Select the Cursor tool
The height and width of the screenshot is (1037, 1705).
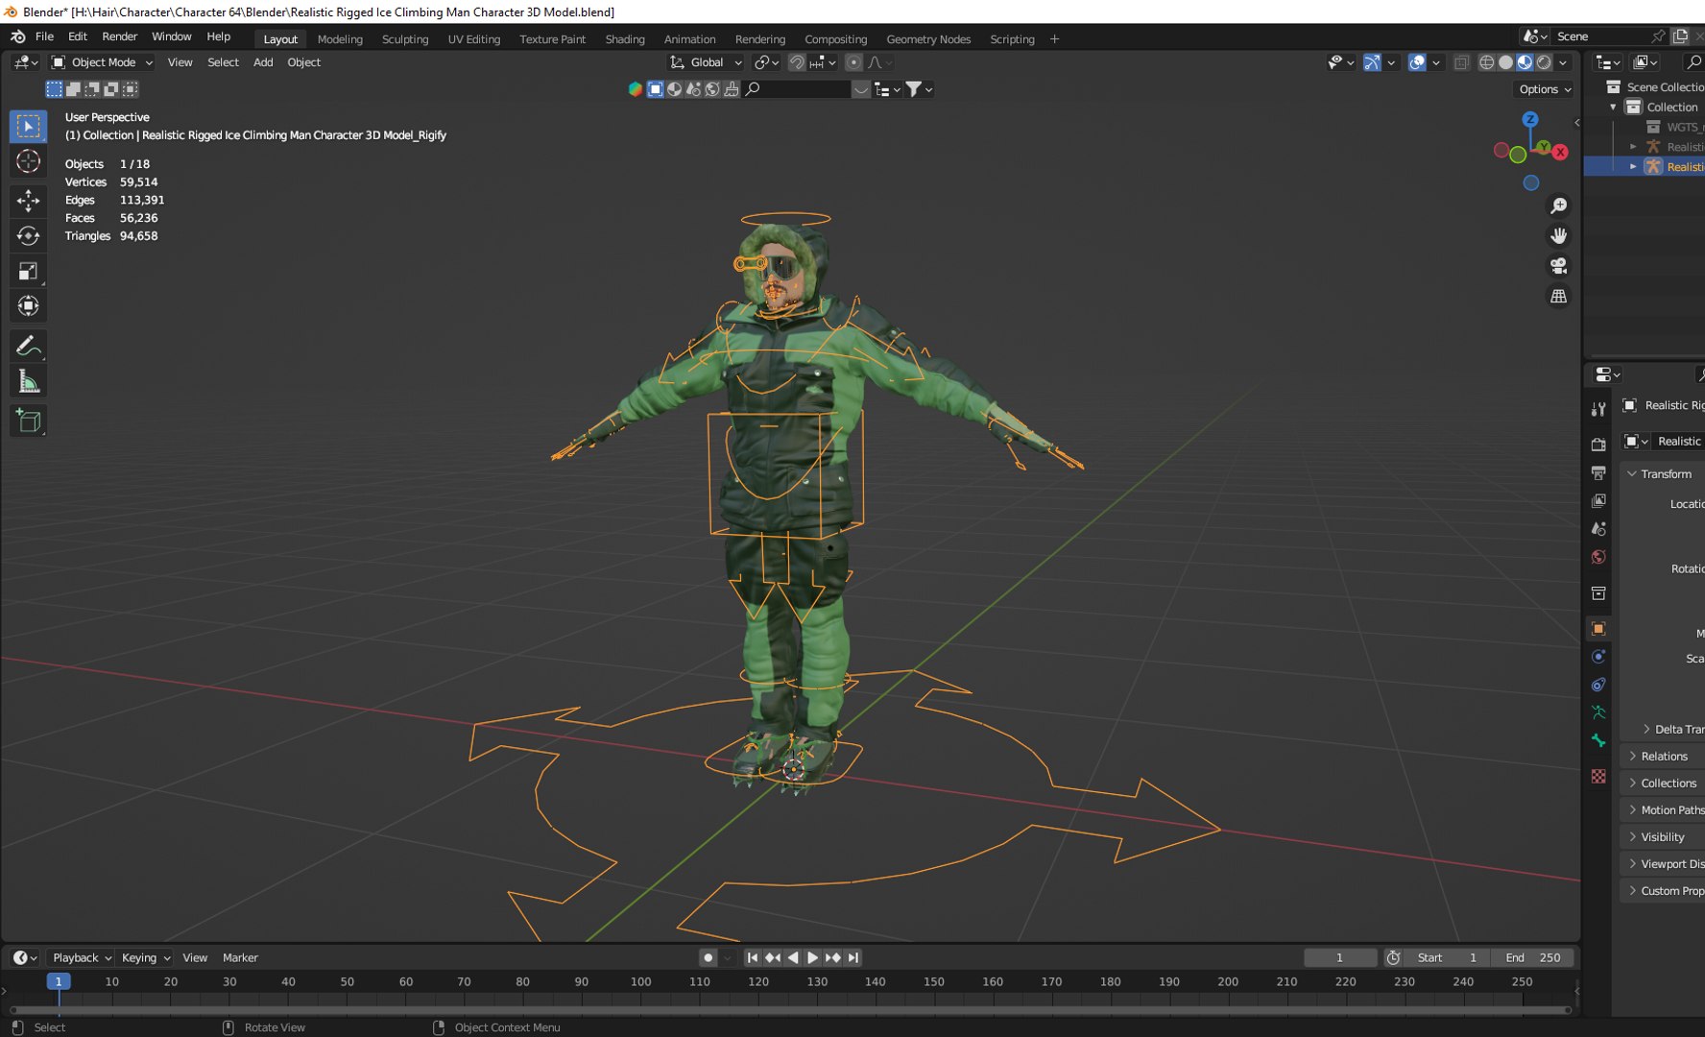click(x=28, y=161)
